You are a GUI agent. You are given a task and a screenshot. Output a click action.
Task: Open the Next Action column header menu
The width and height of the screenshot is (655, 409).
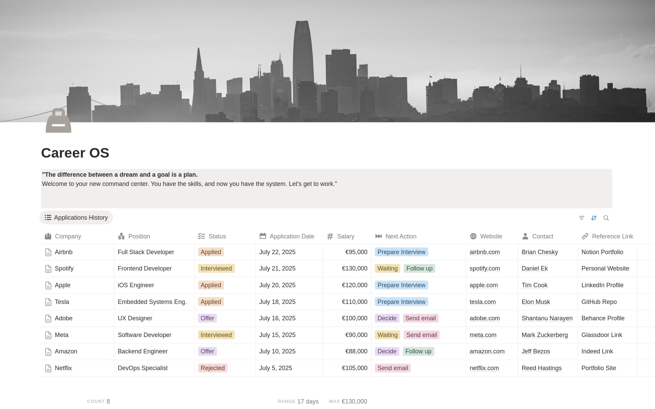419,236
